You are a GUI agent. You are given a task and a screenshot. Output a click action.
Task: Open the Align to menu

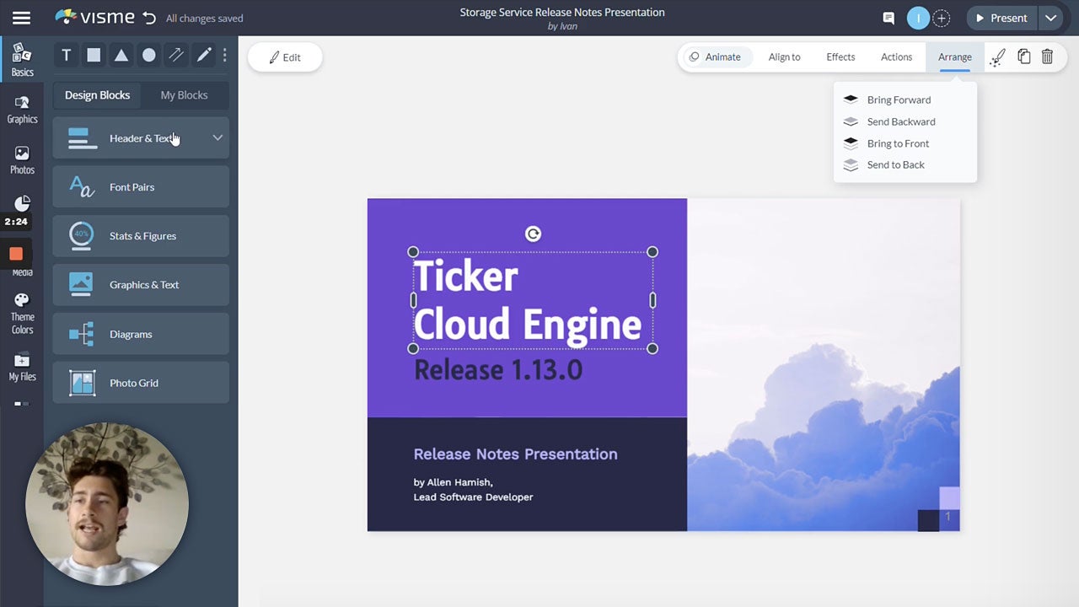(x=784, y=57)
